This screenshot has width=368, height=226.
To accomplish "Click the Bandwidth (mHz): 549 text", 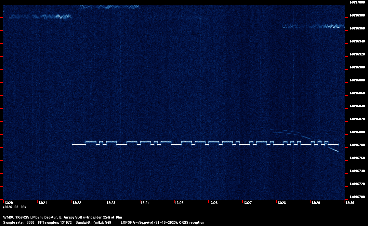I will [93, 222].
